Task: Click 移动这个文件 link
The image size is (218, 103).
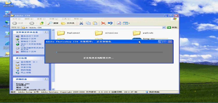Action: [28, 39]
